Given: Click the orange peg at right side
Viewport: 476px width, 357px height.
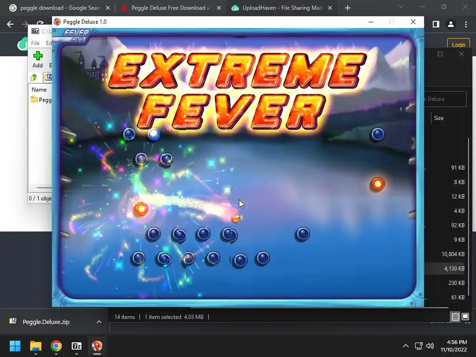Looking at the screenshot, I should pyautogui.click(x=377, y=184).
